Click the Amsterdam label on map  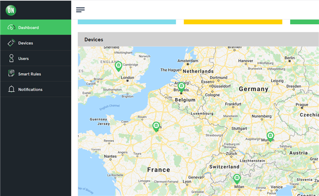[188, 61]
